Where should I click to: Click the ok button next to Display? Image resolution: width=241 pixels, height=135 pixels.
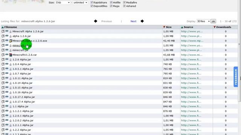point(214,21)
